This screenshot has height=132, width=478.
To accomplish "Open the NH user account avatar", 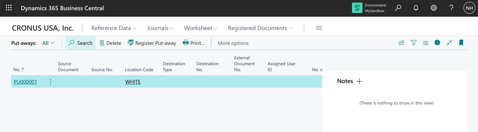I will click(x=469, y=8).
